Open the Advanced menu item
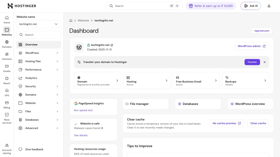This screenshot has width=280, height=157. click(38, 128)
